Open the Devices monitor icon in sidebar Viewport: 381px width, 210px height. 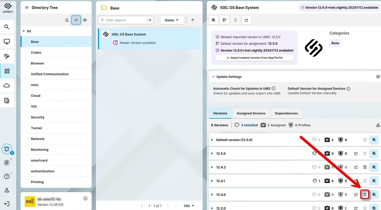point(7,42)
